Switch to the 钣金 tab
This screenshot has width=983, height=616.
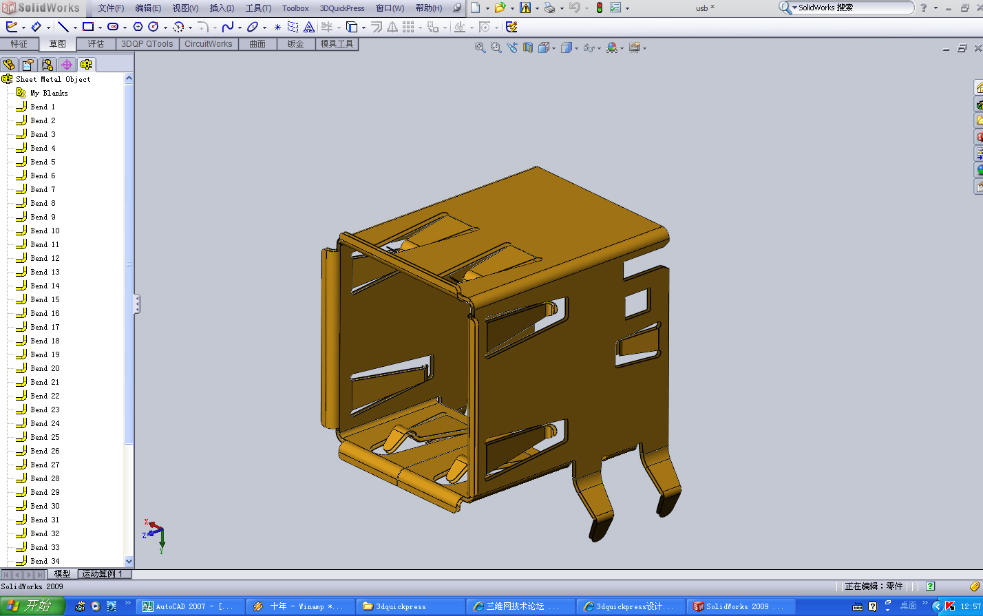coord(296,44)
